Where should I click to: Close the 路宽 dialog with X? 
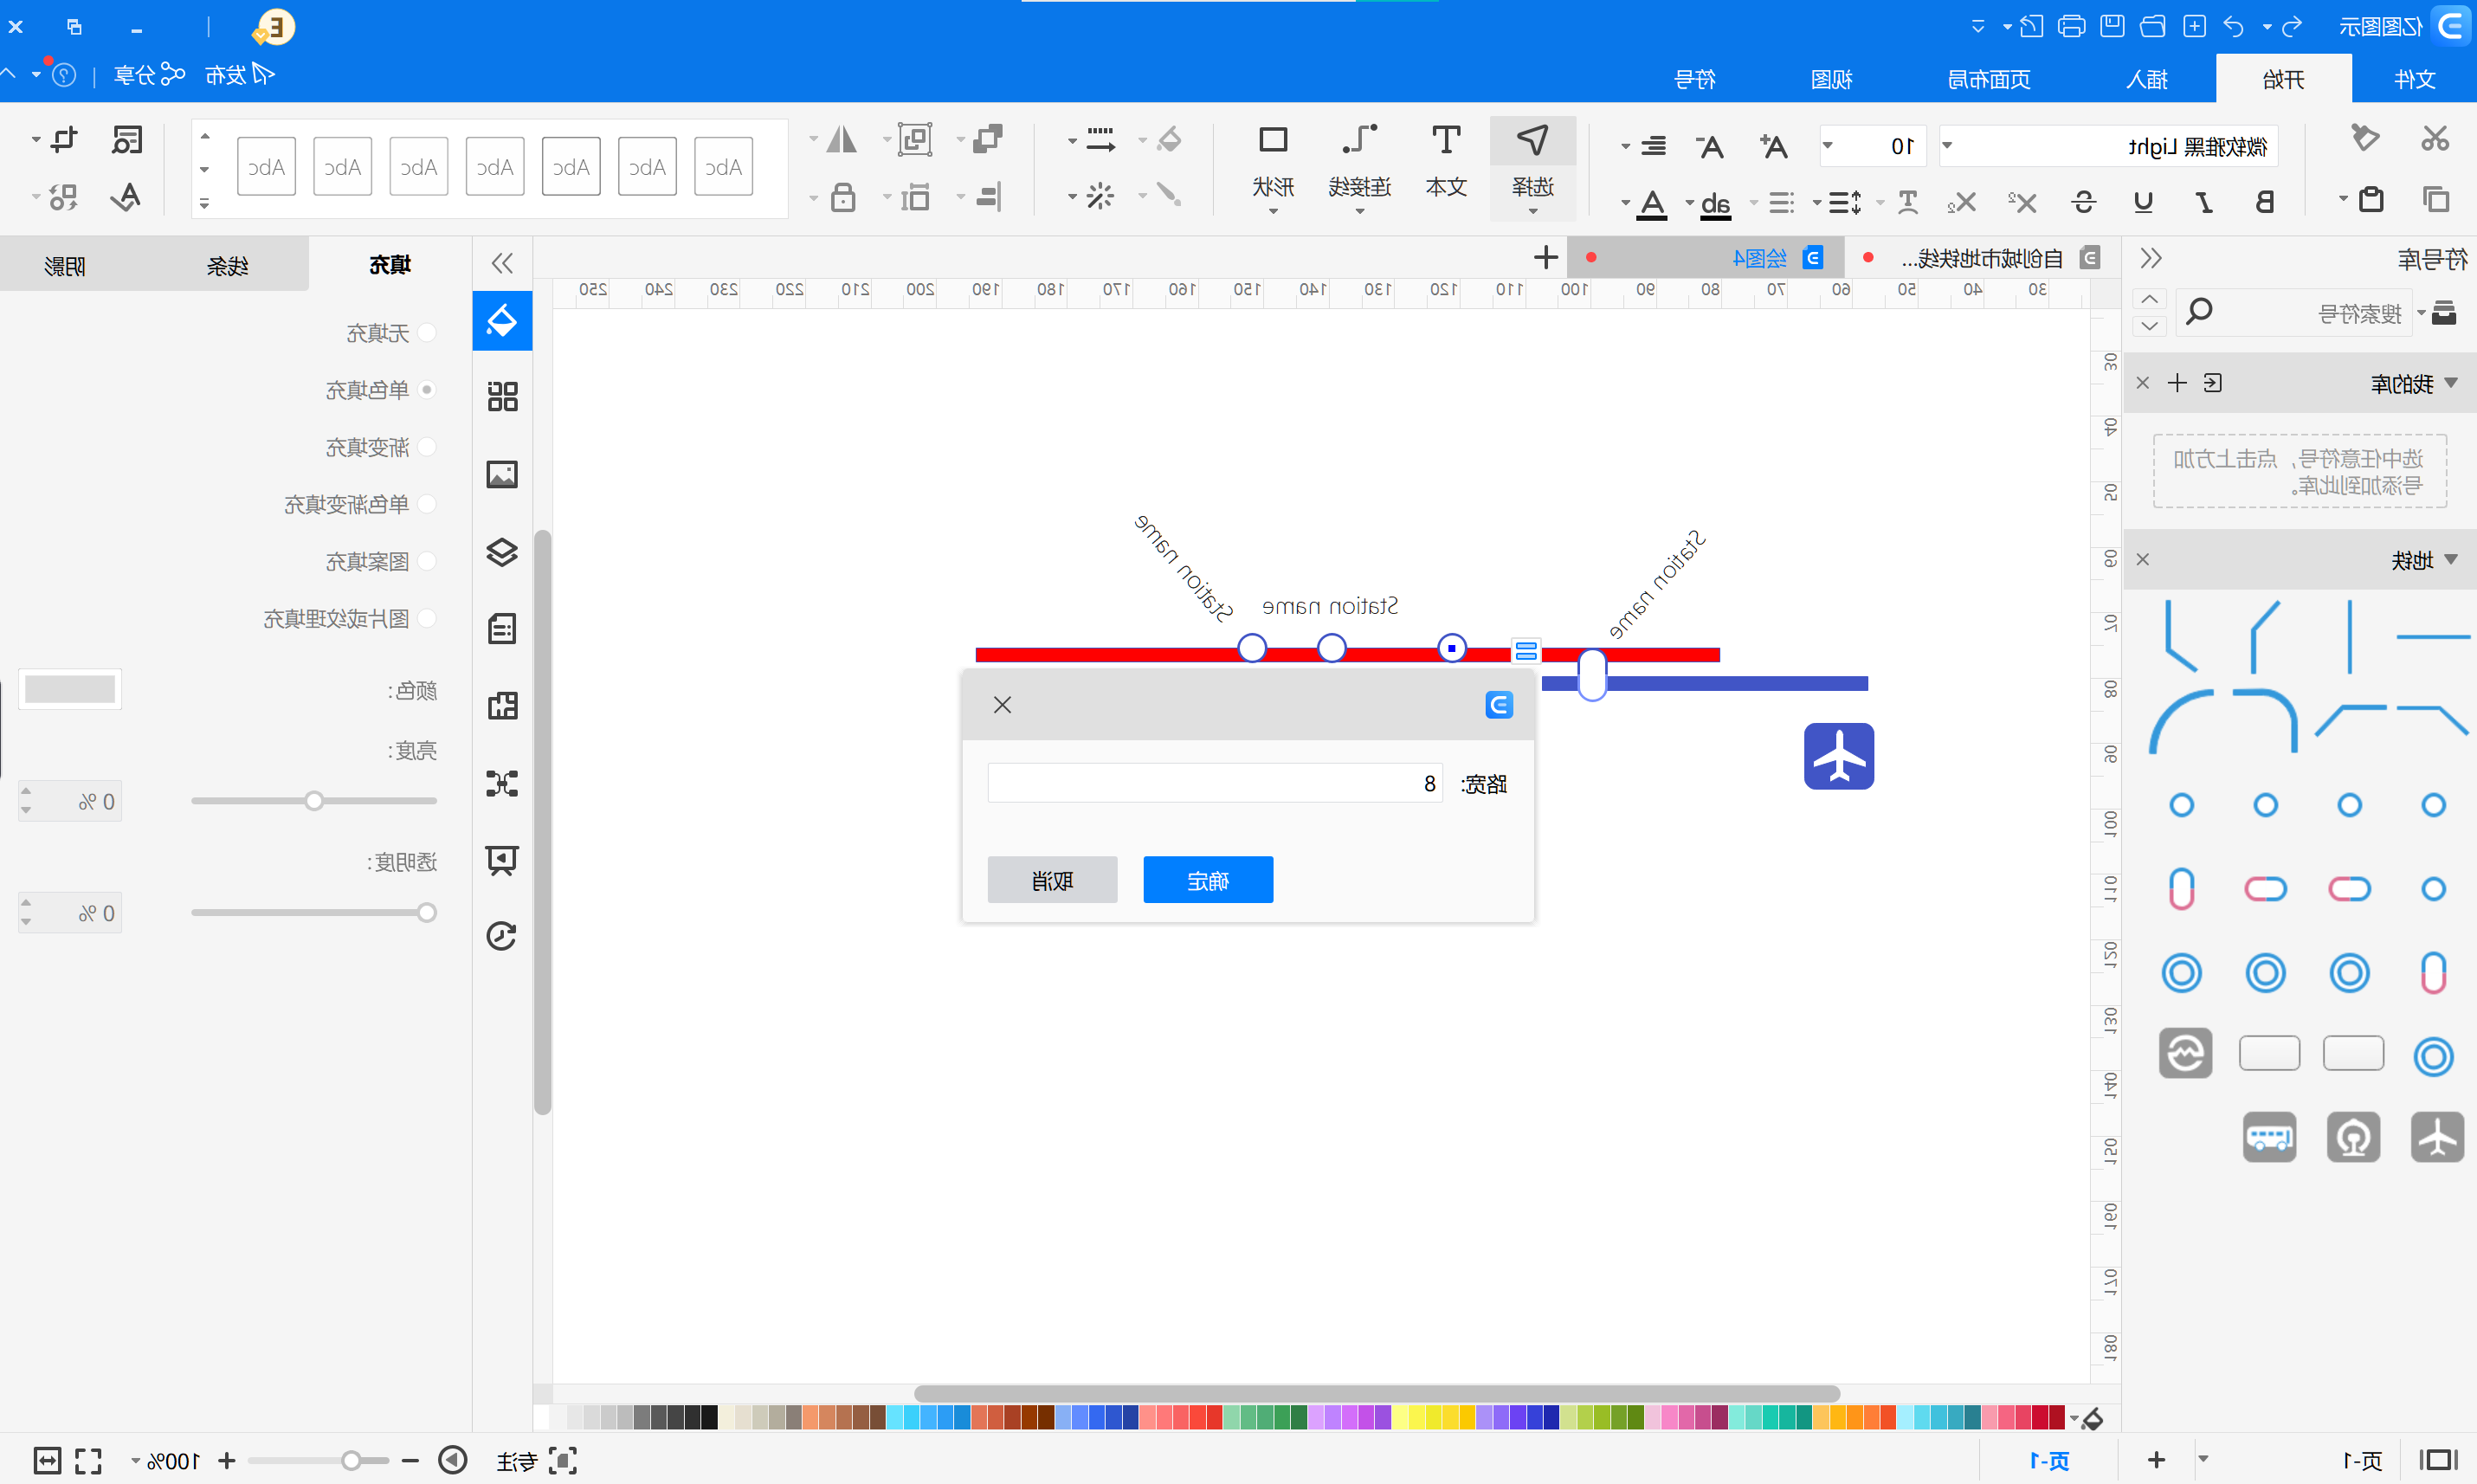pyautogui.click(x=1002, y=705)
